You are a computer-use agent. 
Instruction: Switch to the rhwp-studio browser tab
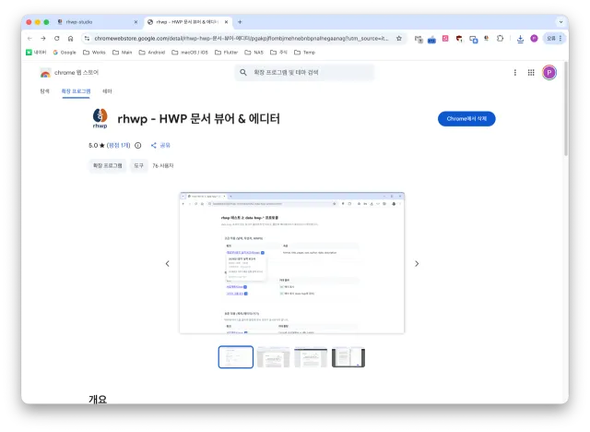(x=92, y=21)
